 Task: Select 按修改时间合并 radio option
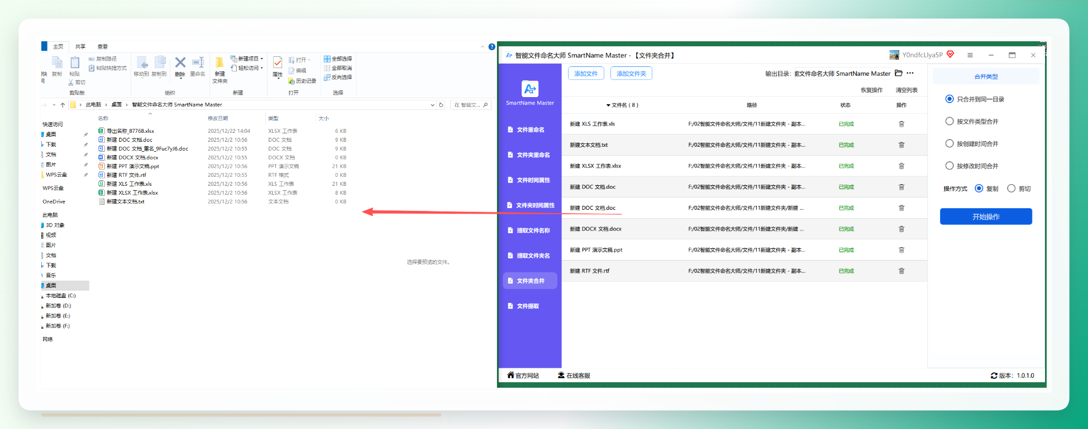[949, 166]
